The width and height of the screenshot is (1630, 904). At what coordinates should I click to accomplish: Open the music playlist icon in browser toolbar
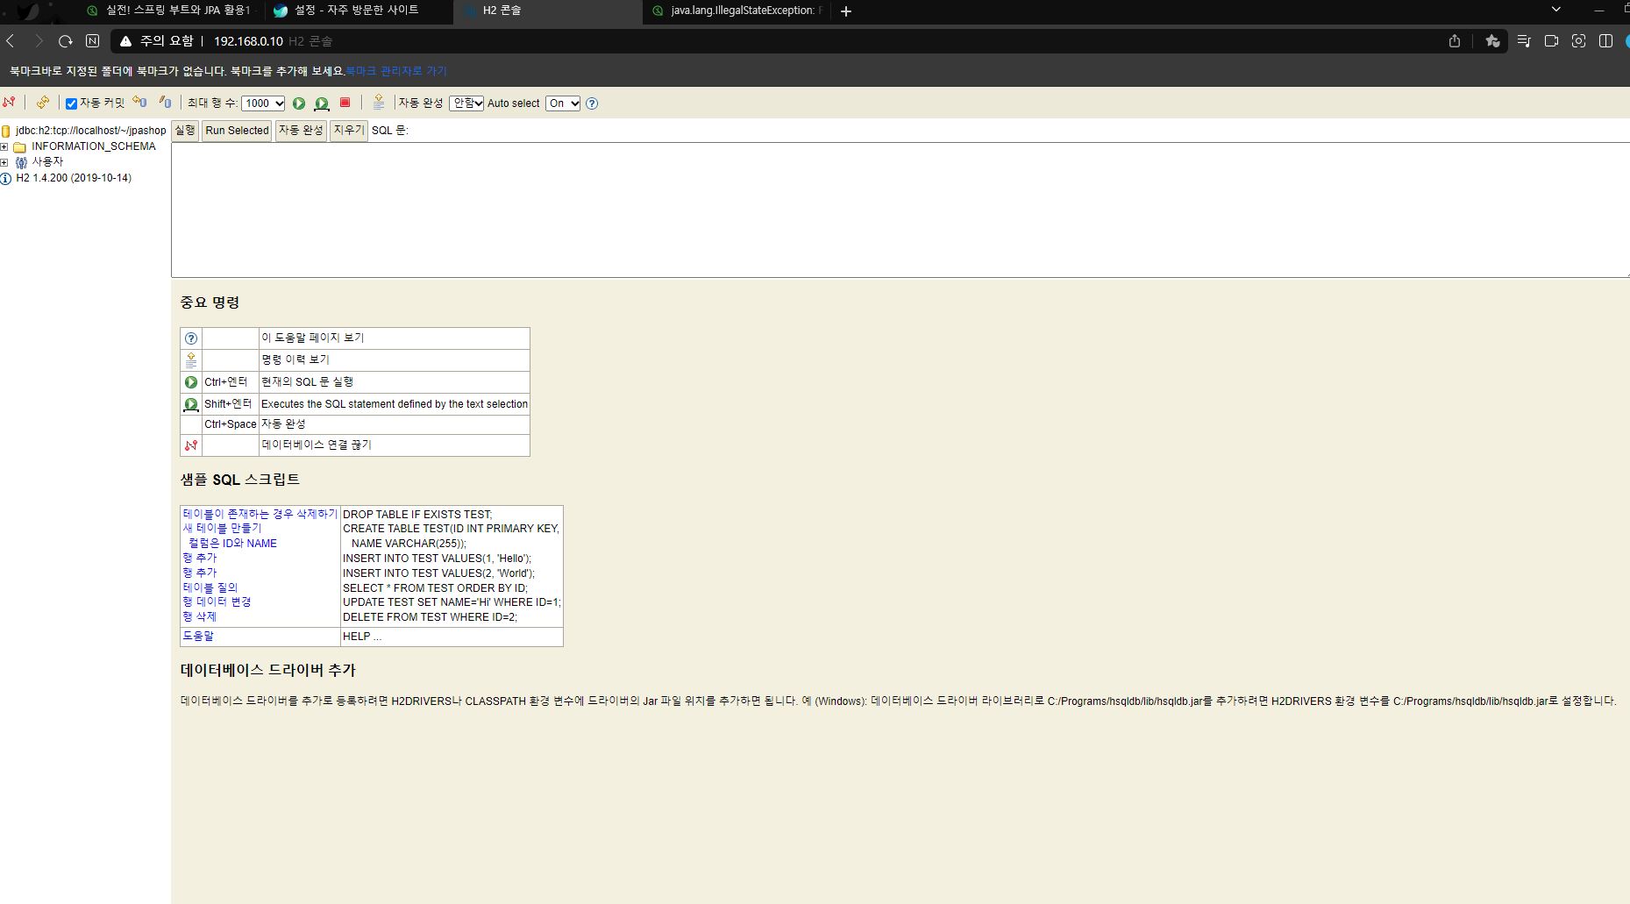pyautogui.click(x=1524, y=41)
